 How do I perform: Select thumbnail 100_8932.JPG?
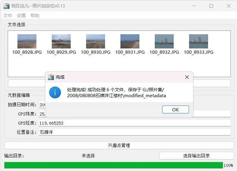pos(164,44)
